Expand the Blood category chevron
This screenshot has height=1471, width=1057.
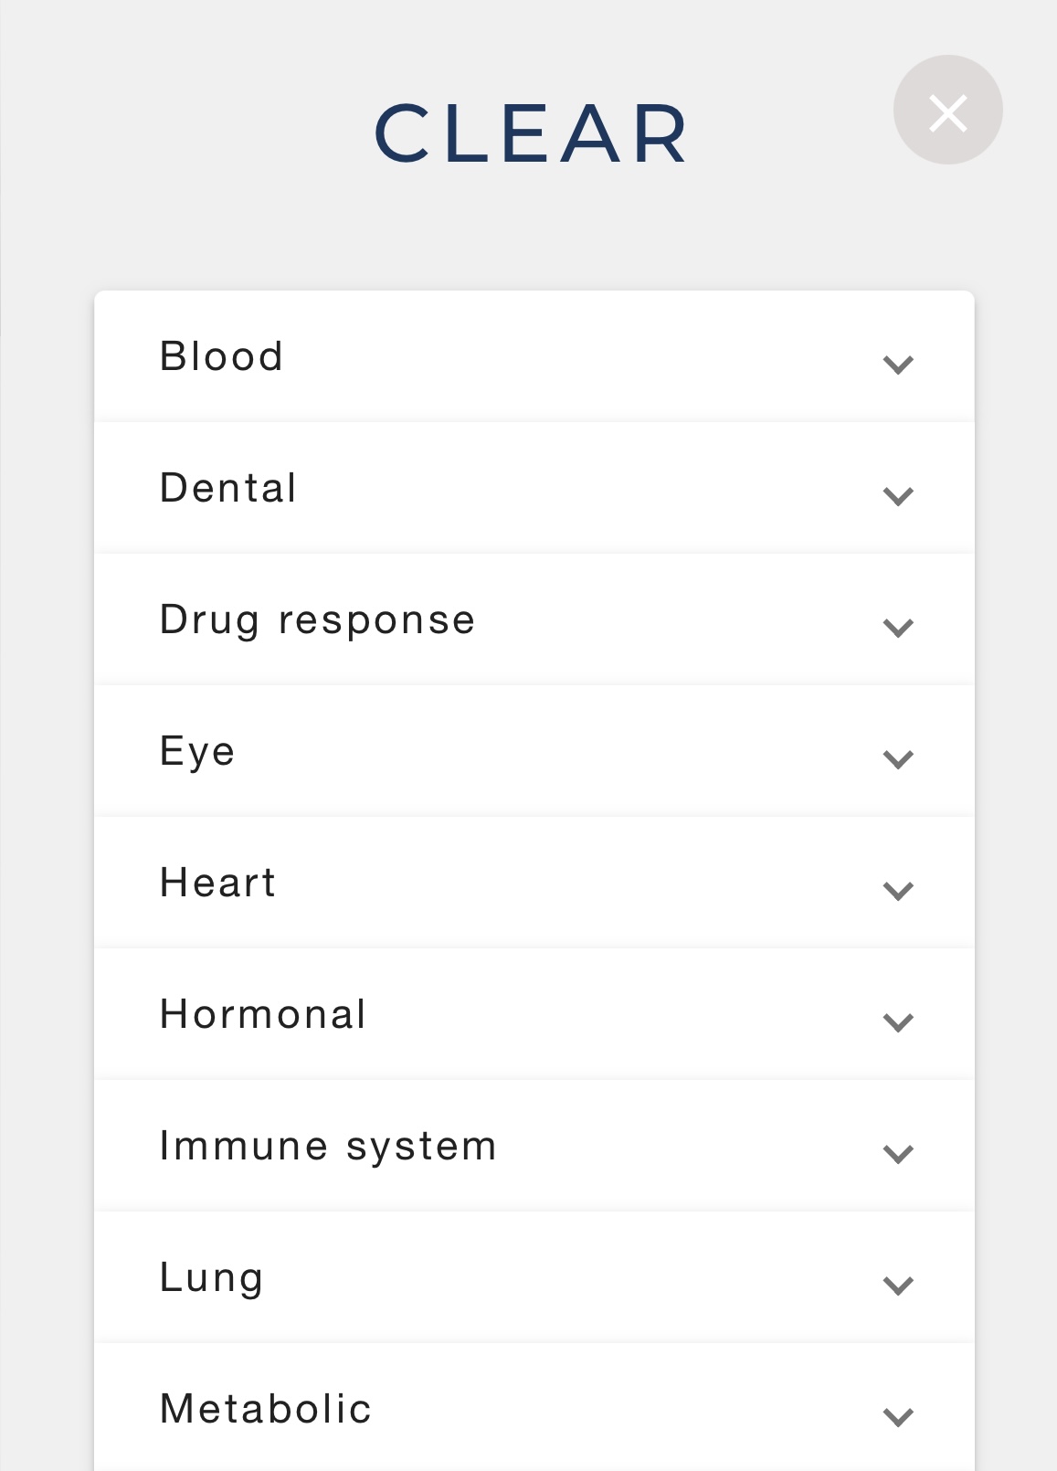tap(898, 365)
